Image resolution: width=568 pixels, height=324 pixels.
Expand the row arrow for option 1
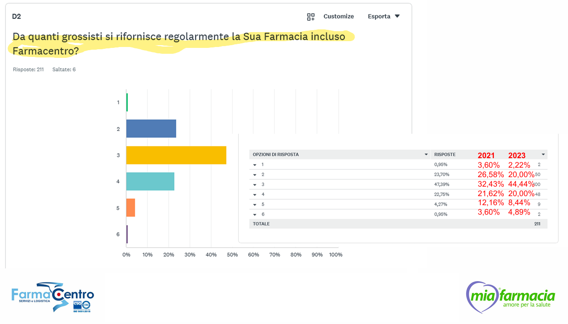coord(255,165)
